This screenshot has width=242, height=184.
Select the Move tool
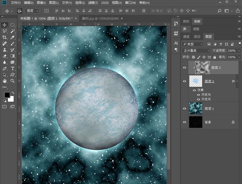click(5, 25)
